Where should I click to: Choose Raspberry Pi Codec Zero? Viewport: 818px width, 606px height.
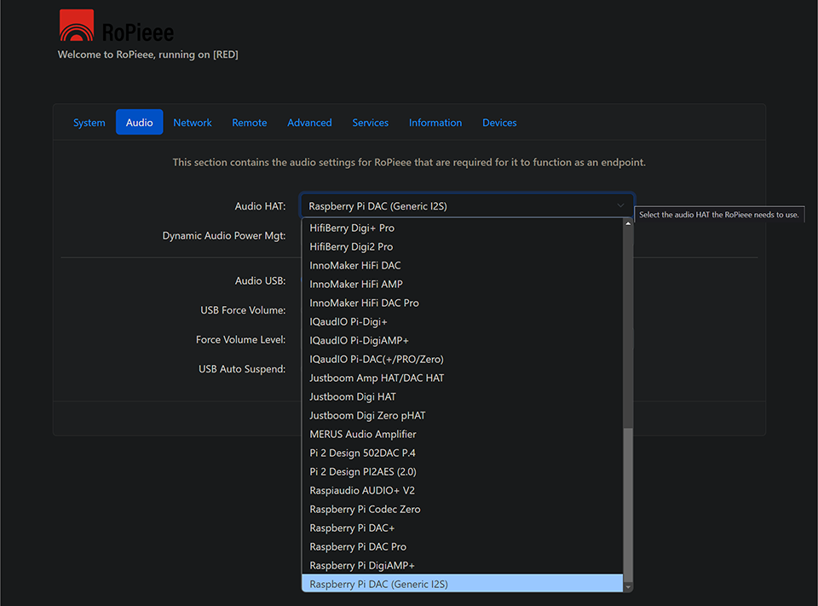[x=365, y=510]
